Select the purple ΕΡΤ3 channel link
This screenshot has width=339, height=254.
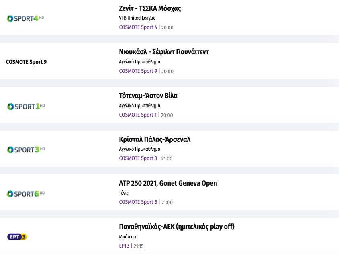click(x=124, y=246)
